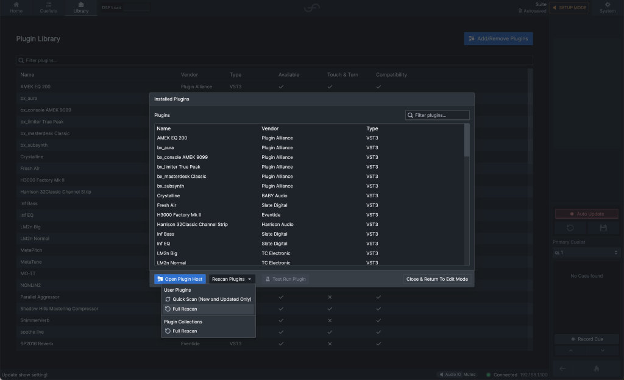
Task: Click the back arrow at bottom right
Action: pos(562,369)
